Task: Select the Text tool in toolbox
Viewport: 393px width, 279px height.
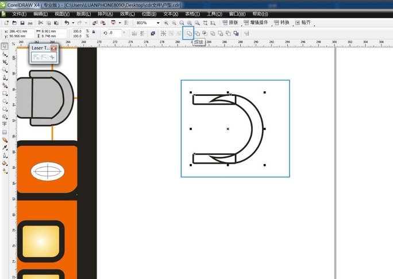Action: tap(5, 123)
